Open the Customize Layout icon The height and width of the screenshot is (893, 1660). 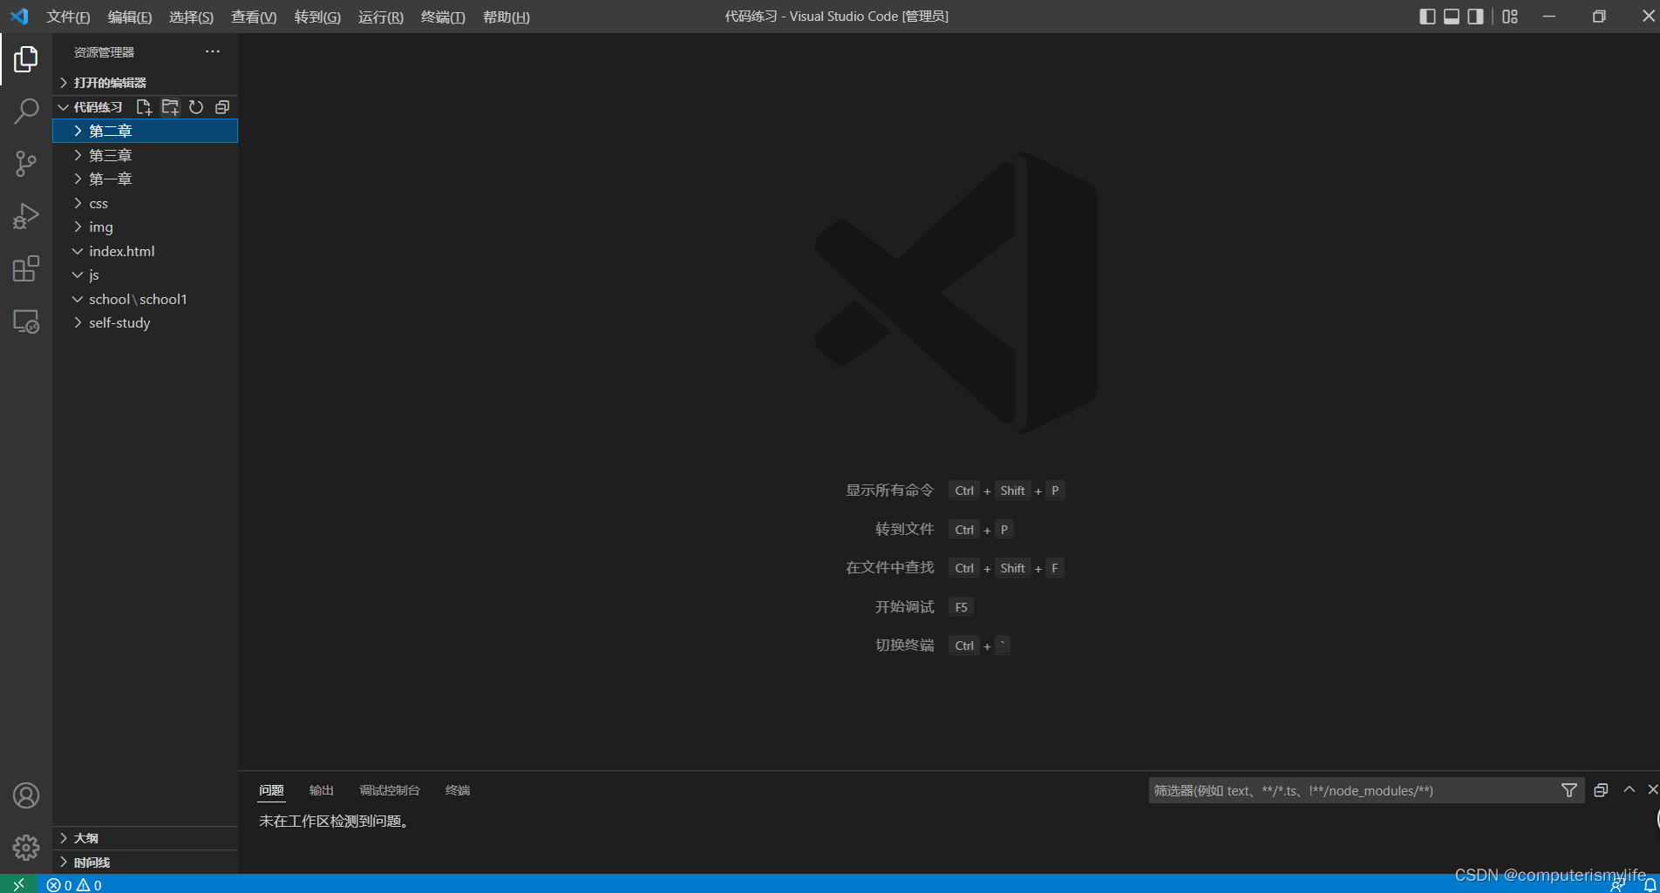[x=1510, y=17]
